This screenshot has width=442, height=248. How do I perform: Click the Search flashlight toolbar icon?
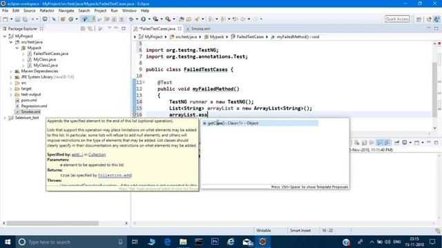197,19
